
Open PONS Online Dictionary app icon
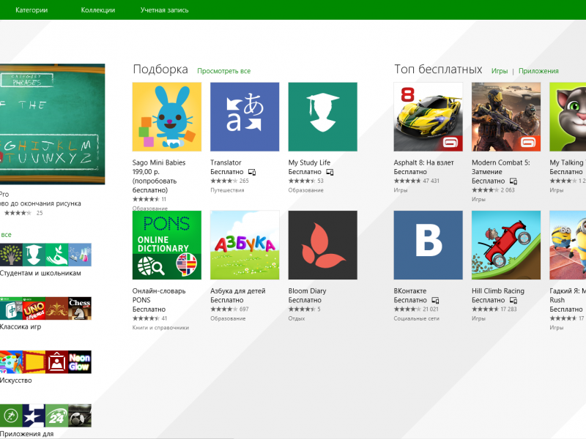[167, 245]
